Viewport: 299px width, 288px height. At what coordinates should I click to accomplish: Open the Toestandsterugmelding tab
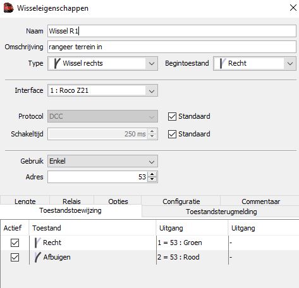click(x=221, y=212)
